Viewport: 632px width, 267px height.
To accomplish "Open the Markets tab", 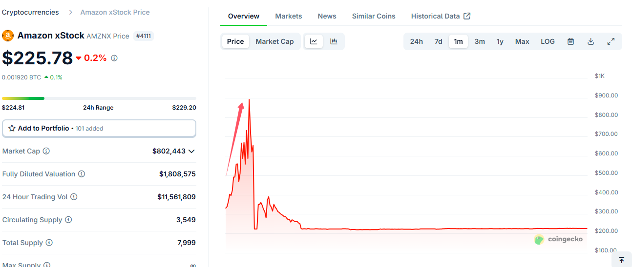I will pyautogui.click(x=288, y=16).
